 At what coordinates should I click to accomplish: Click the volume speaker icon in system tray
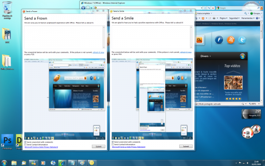[x=247, y=163]
